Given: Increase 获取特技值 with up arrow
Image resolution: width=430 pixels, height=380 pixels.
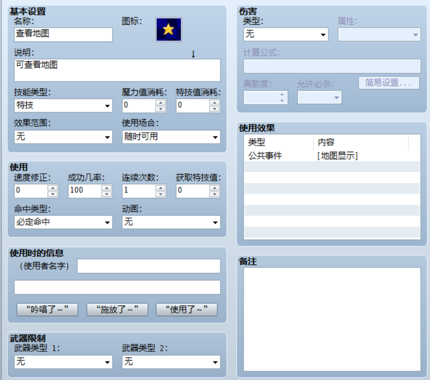Looking at the screenshot, I should click(x=214, y=188).
